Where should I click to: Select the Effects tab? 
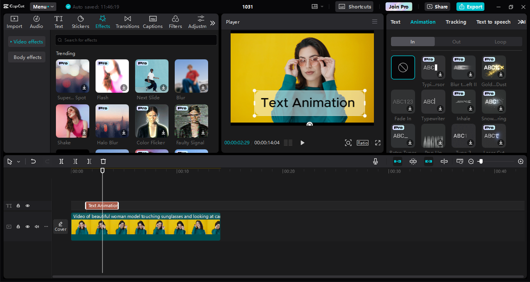pos(103,22)
